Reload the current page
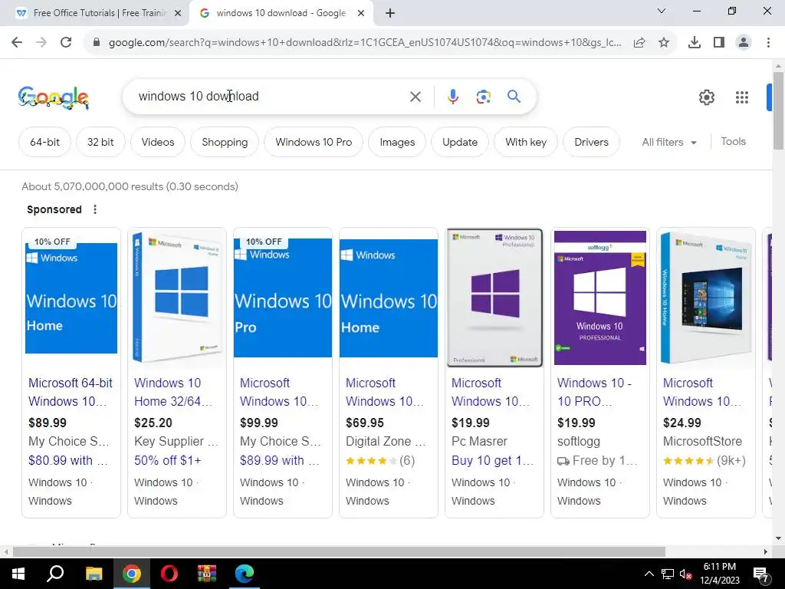 pos(66,43)
